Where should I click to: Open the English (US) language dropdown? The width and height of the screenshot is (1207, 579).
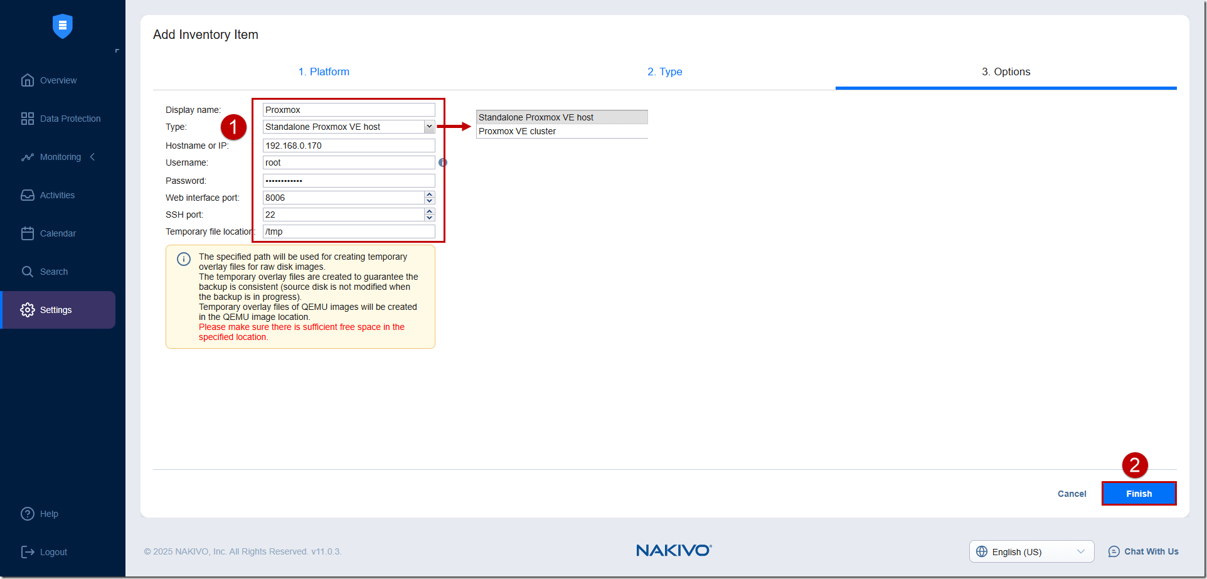[x=1032, y=551]
